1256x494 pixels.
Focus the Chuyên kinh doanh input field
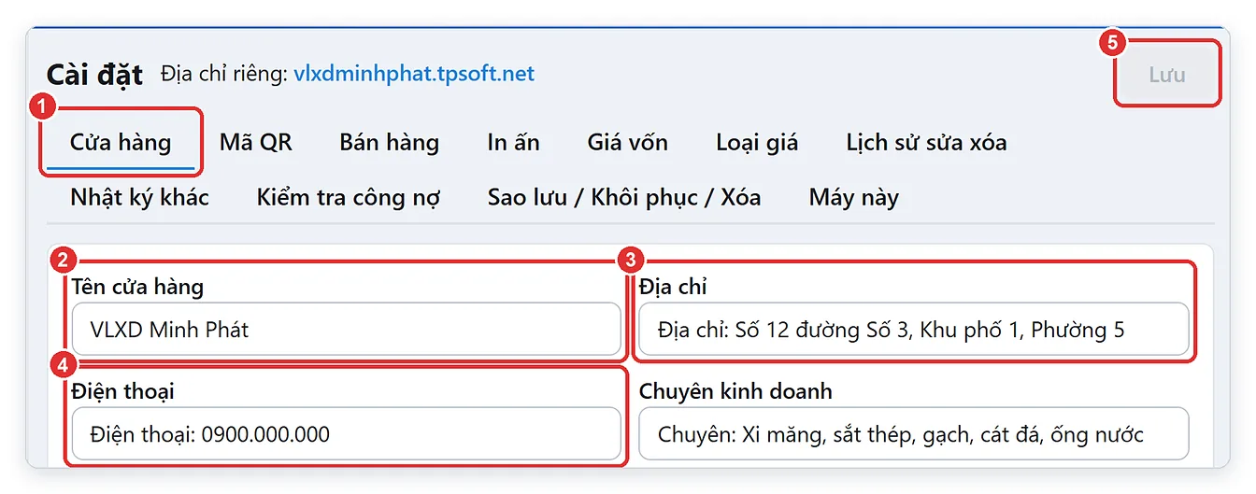[x=914, y=433]
